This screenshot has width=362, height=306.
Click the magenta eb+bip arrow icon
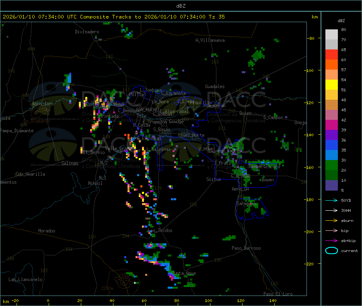tap(331, 241)
